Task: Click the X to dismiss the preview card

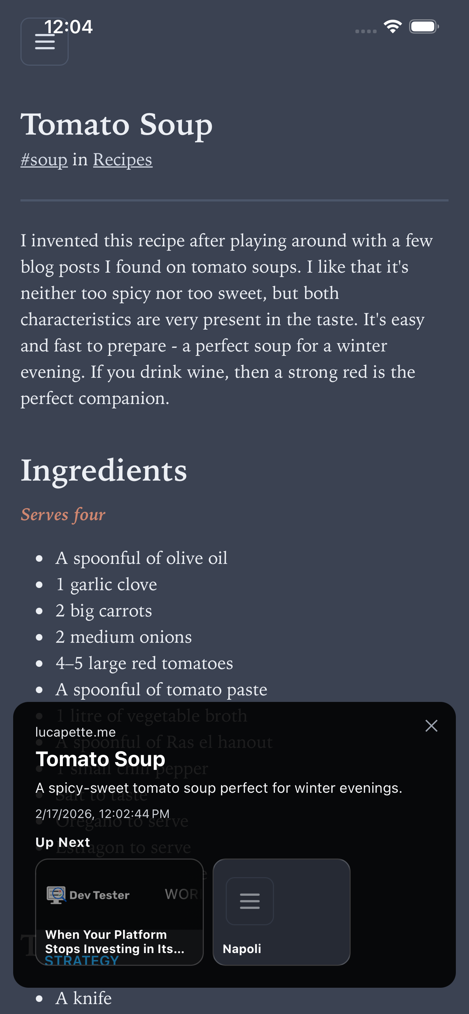Action: pos(431,726)
